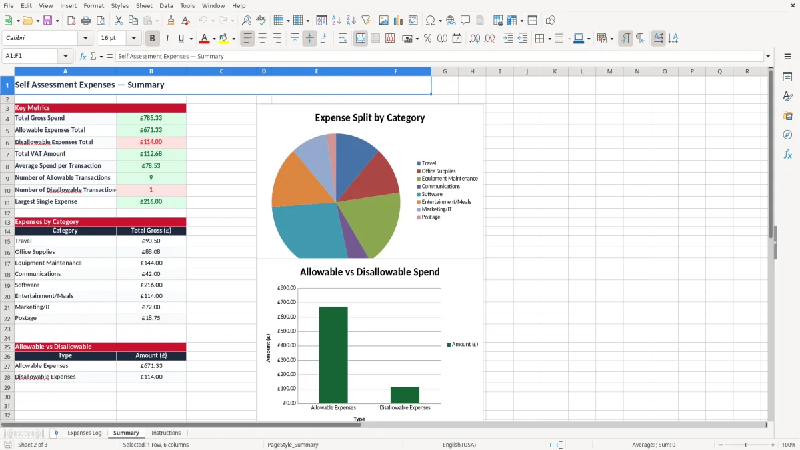800x450 pixels.
Task: Open Print Preview from toolbar
Action: [101, 21]
